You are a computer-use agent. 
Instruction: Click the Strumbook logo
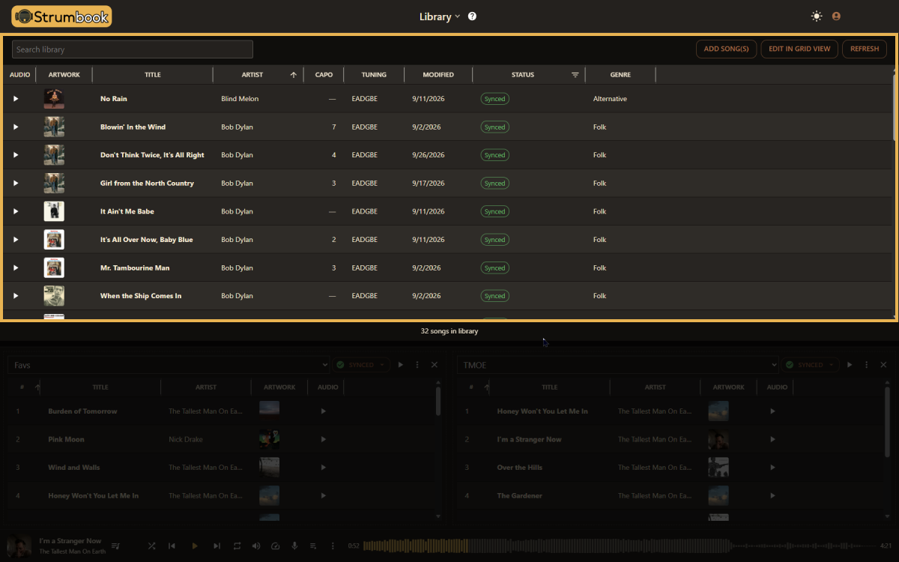(61, 16)
